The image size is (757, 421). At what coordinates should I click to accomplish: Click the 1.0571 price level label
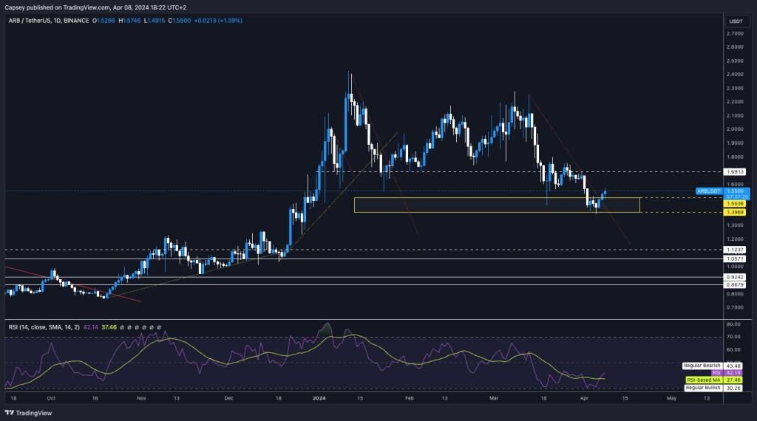click(x=736, y=259)
